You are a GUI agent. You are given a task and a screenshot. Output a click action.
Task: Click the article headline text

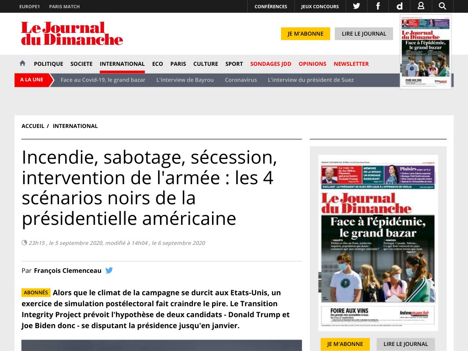(x=149, y=188)
